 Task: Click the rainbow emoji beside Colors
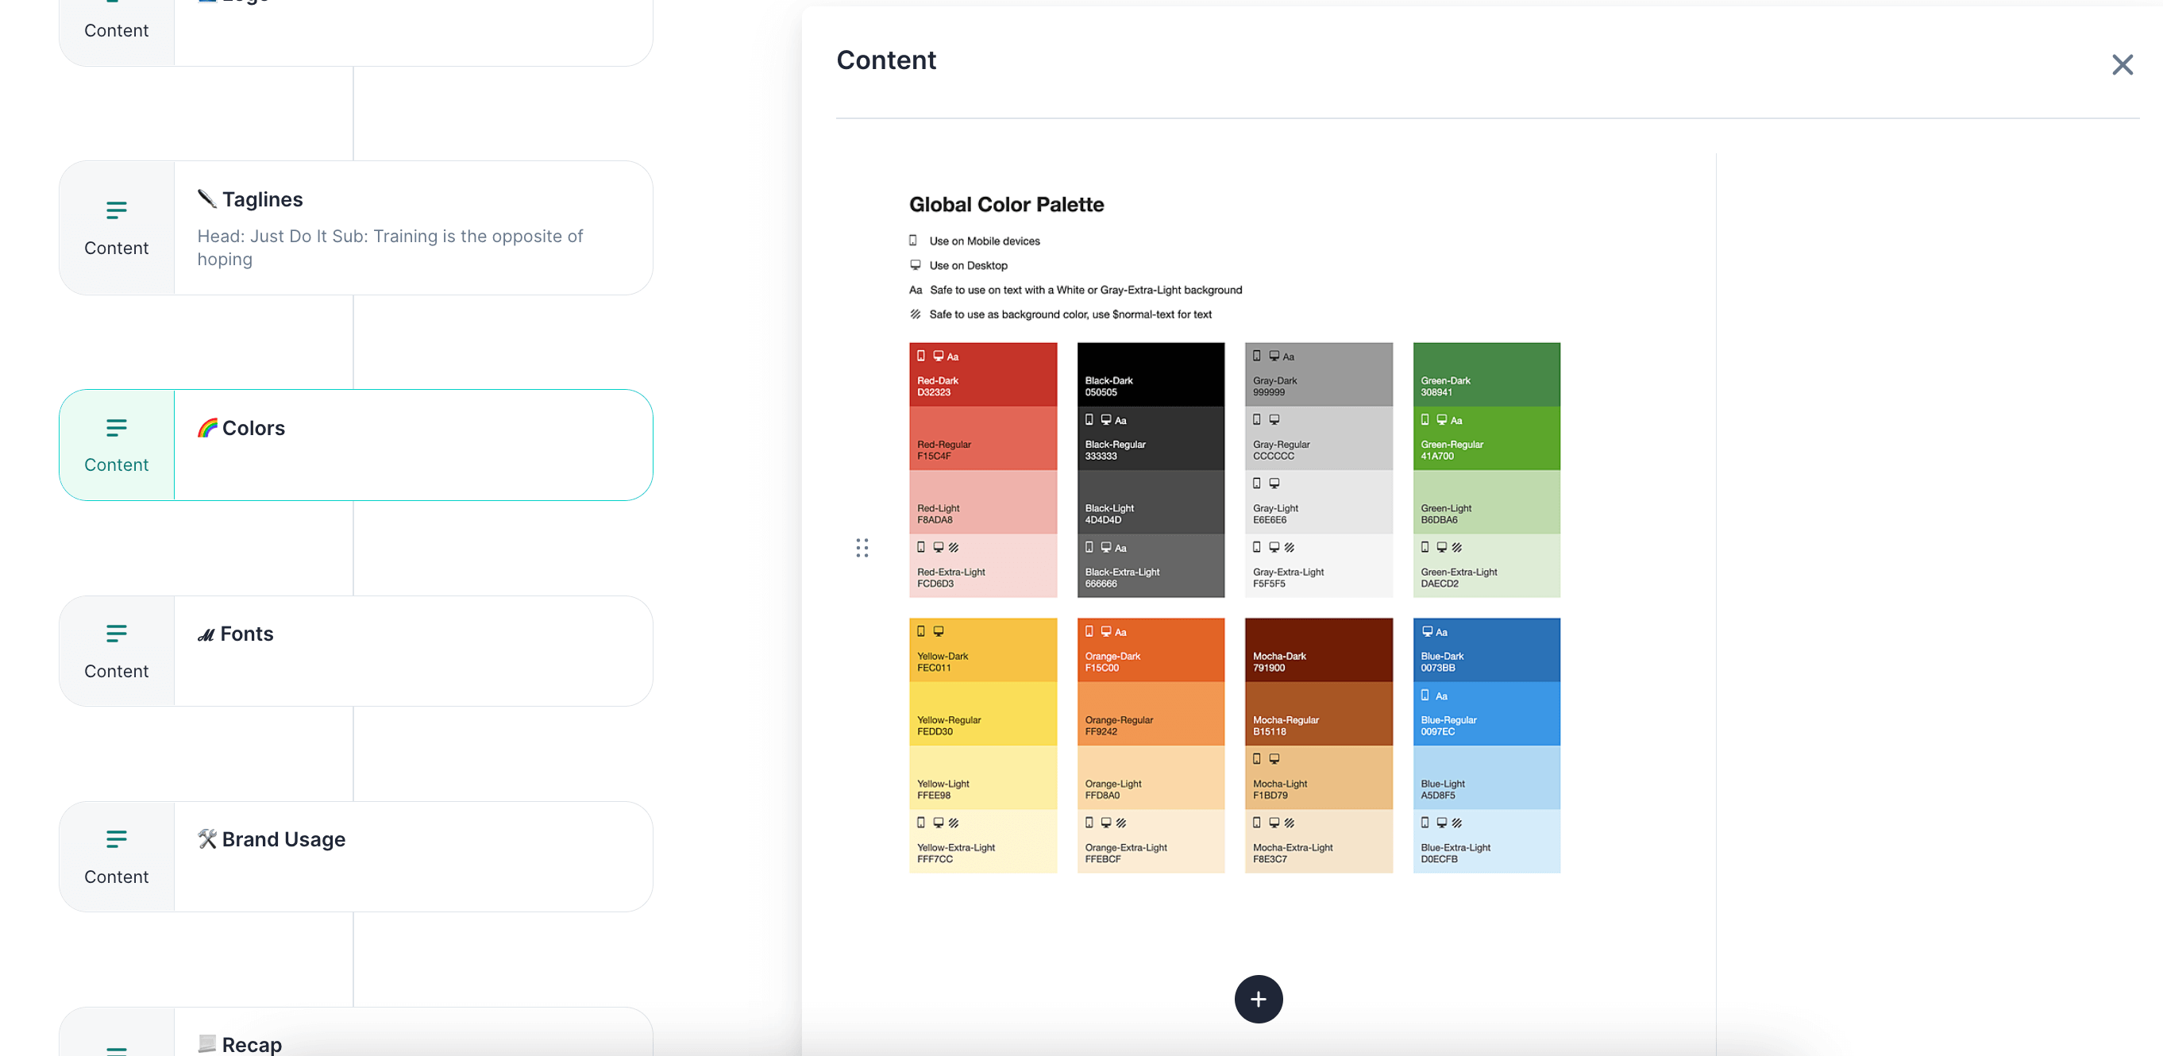pyautogui.click(x=206, y=428)
